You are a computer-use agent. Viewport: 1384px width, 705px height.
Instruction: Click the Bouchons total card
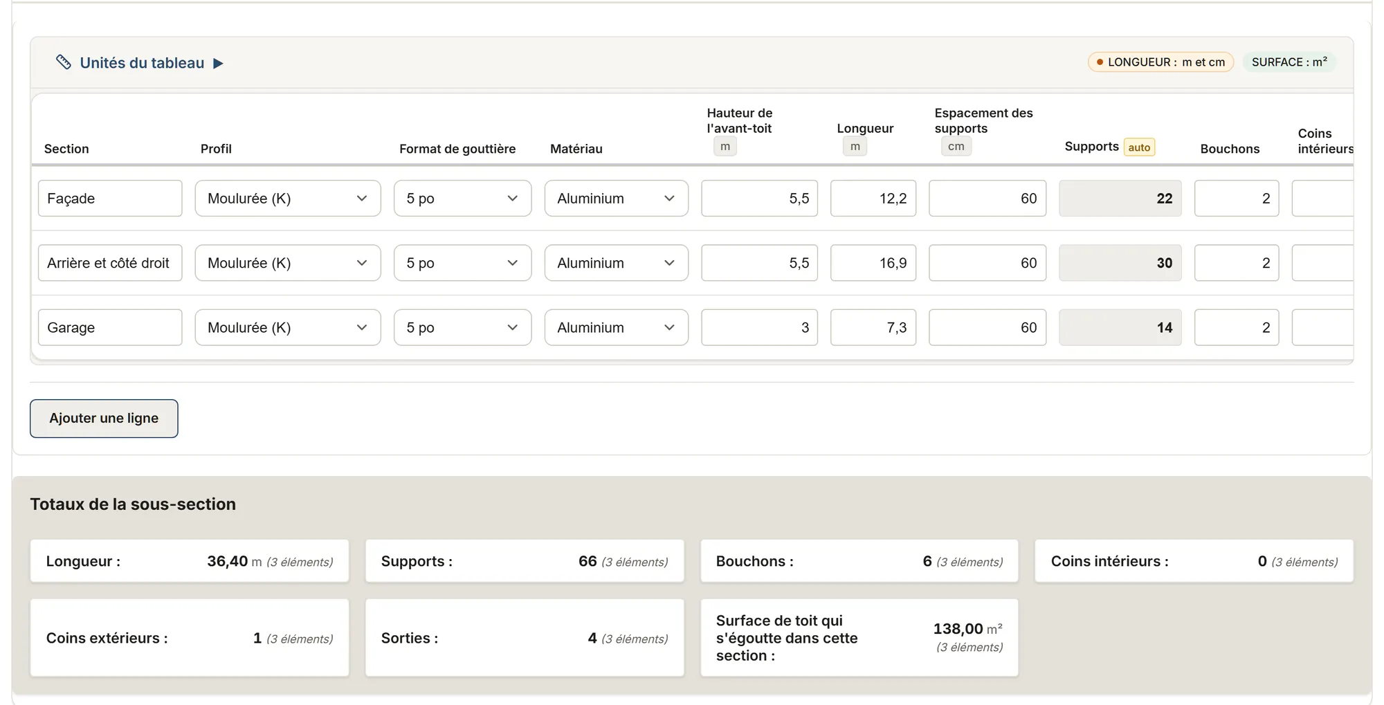859,561
